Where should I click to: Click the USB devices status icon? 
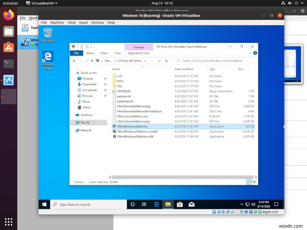tap(233, 211)
